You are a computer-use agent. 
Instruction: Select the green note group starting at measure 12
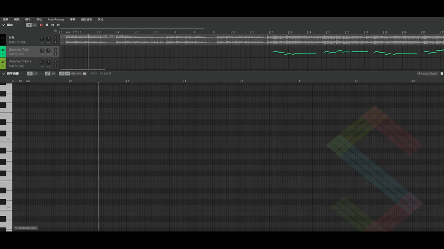(x=295, y=53)
